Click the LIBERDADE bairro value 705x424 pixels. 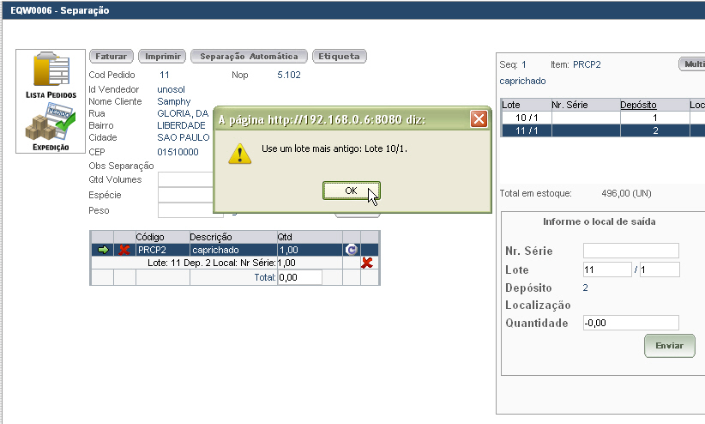coord(181,125)
